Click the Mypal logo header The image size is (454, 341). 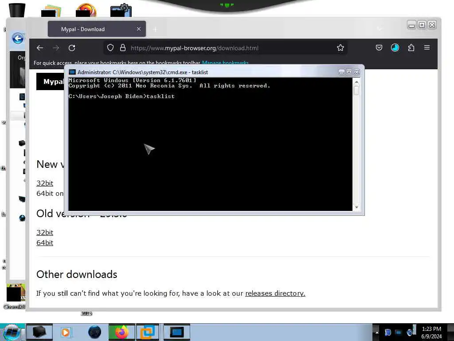[51, 82]
